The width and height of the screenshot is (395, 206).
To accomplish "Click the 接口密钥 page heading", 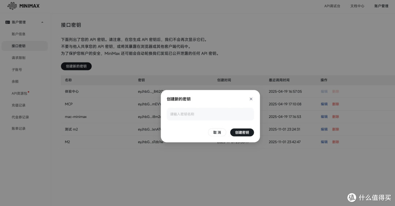I will point(71,25).
